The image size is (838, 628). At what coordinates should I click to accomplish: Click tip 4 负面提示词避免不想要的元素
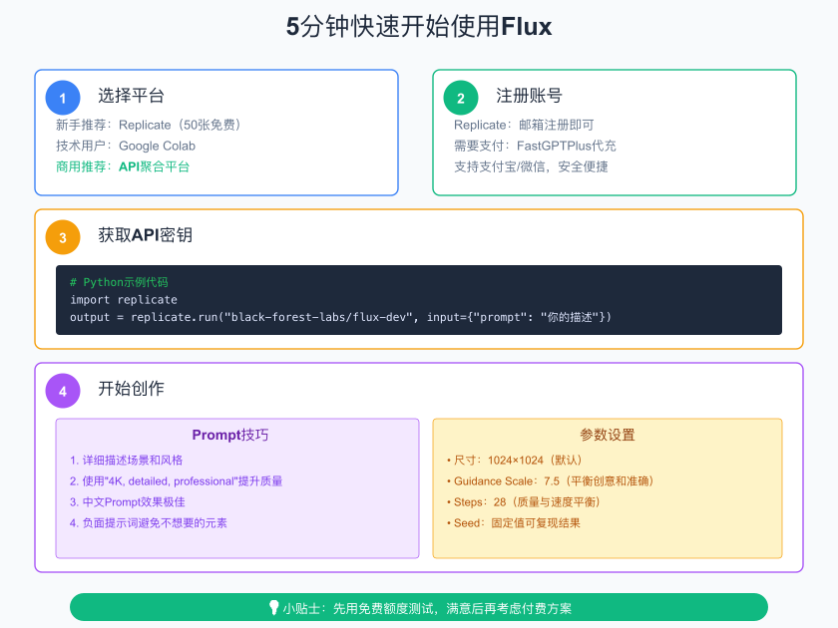(x=148, y=522)
